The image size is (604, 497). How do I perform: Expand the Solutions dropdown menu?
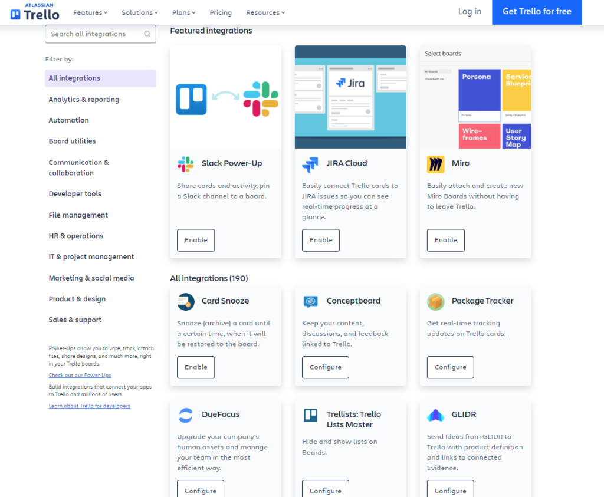tap(139, 13)
